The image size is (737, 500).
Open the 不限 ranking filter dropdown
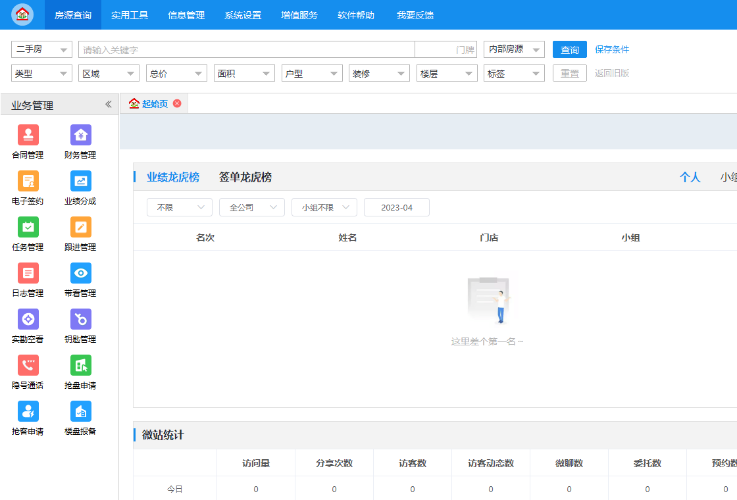pos(180,207)
